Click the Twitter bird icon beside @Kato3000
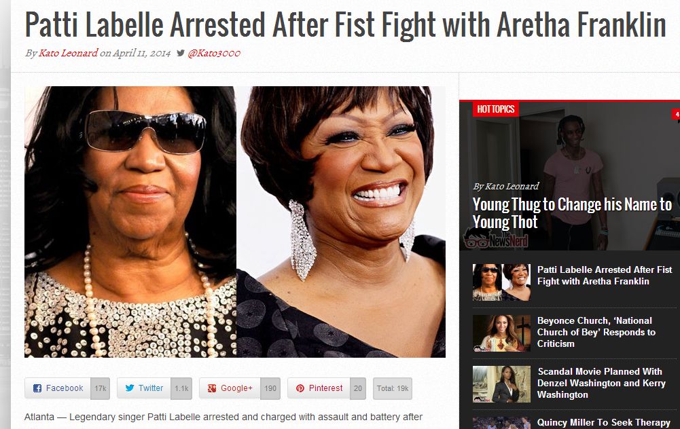Viewport: 680px width, 429px height. tap(181, 53)
